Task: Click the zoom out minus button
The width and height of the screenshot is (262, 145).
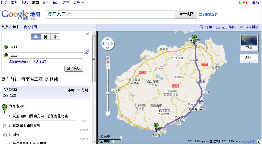Action: point(108,113)
